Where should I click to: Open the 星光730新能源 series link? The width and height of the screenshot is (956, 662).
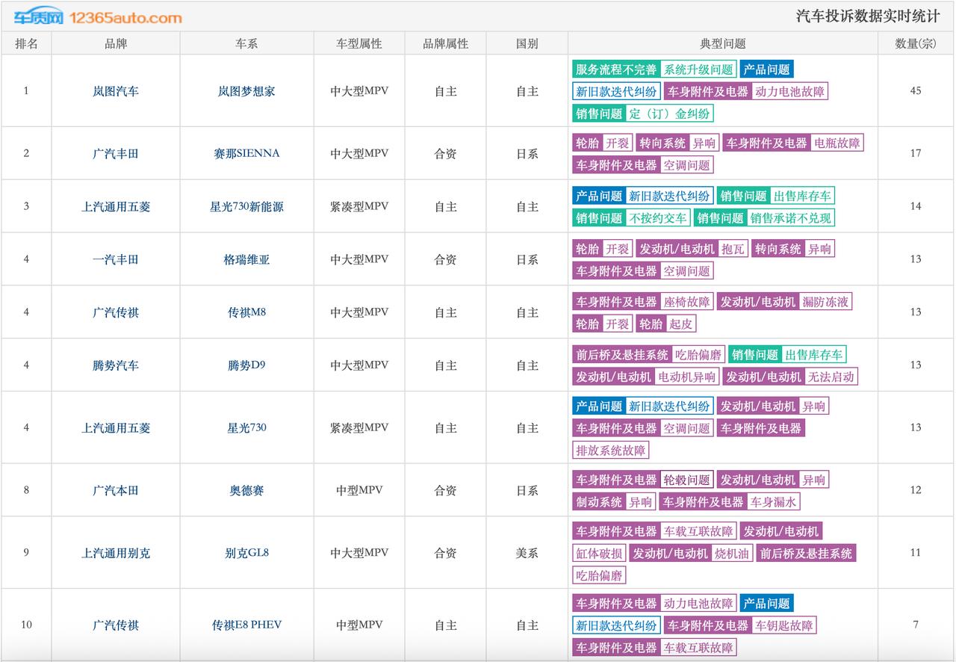pyautogui.click(x=246, y=206)
